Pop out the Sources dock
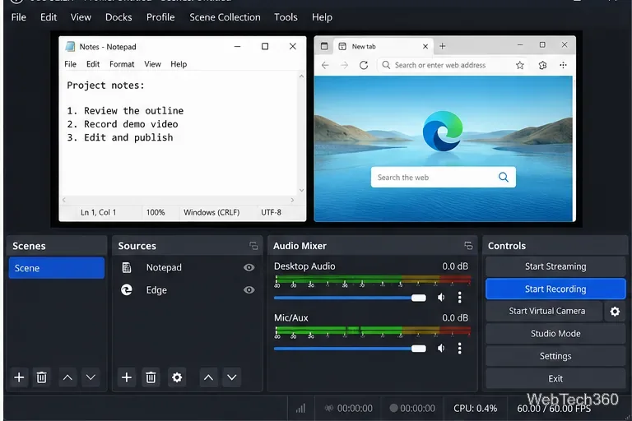632x421 pixels. coord(253,246)
